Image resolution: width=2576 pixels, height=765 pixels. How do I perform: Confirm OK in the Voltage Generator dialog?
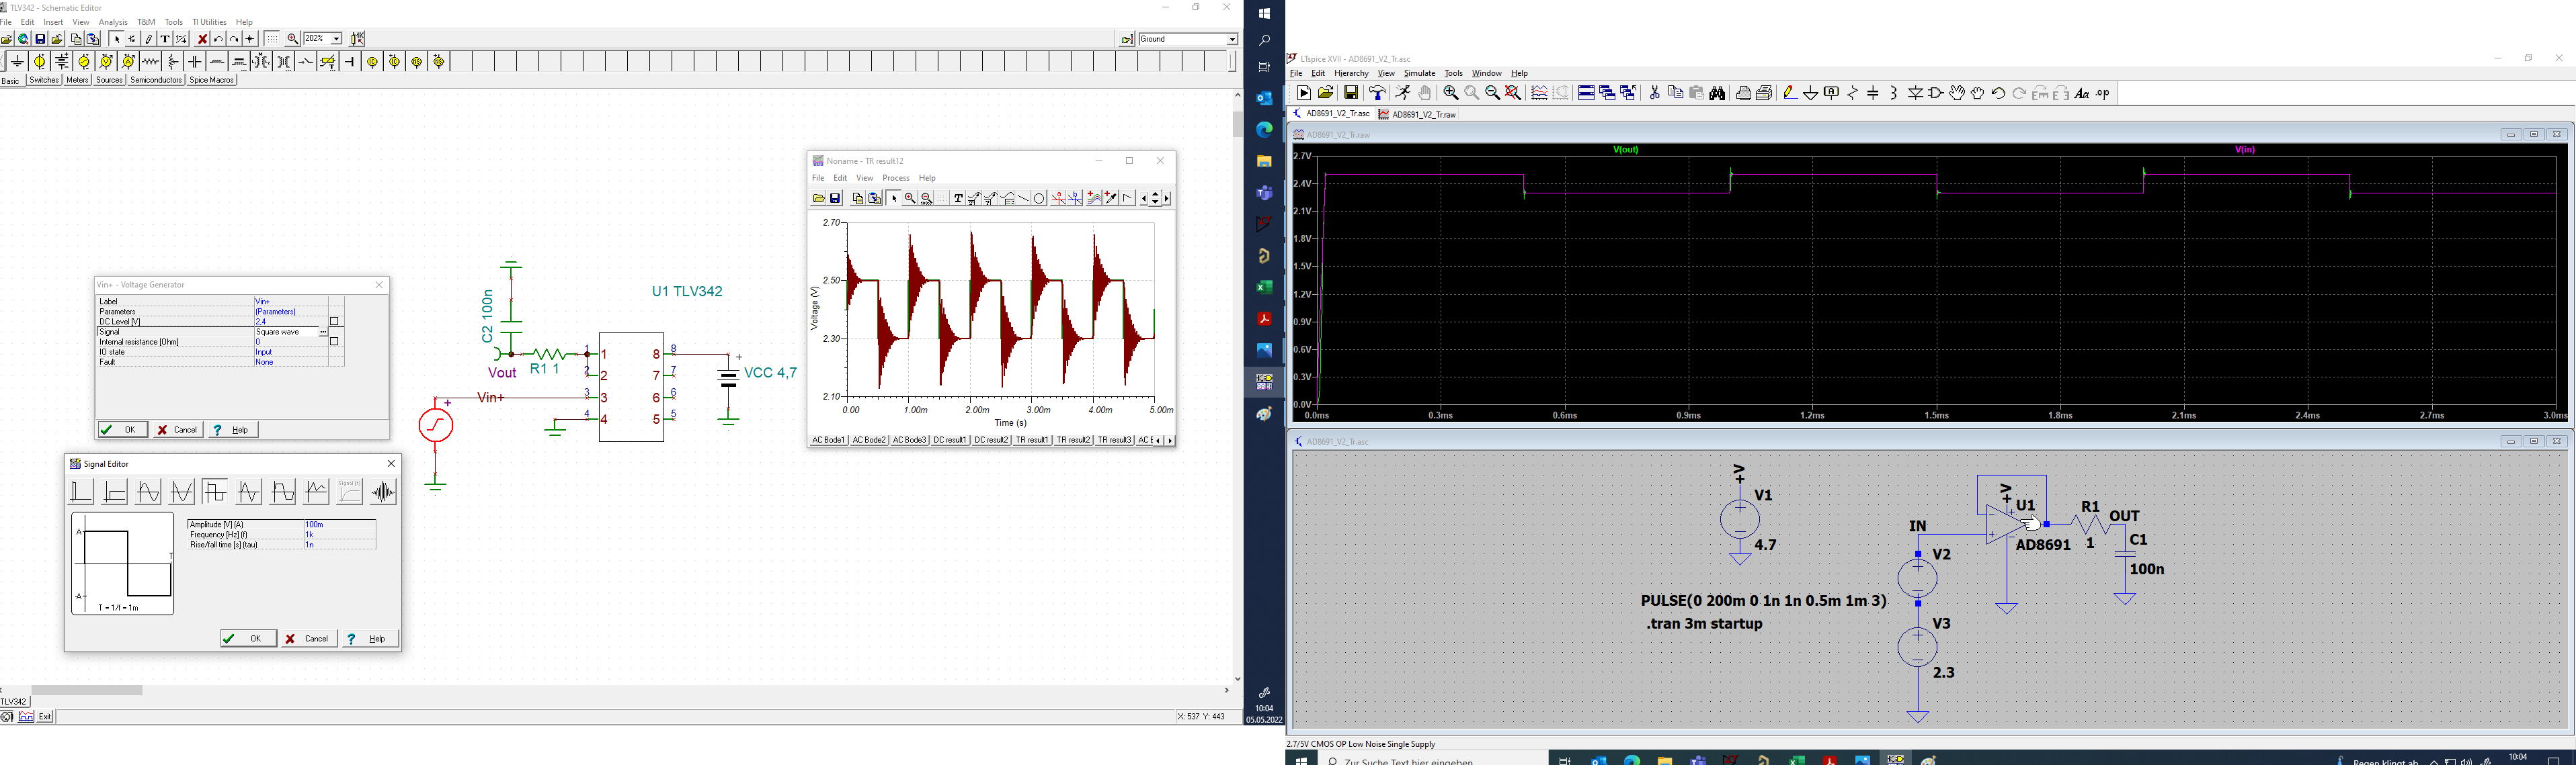[123, 429]
